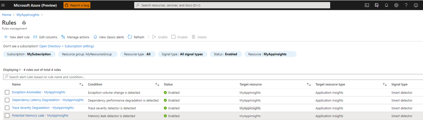Image resolution: width=423 pixels, height=121 pixels.
Task: Sort rules by Name column arrows
Action: click(81, 85)
